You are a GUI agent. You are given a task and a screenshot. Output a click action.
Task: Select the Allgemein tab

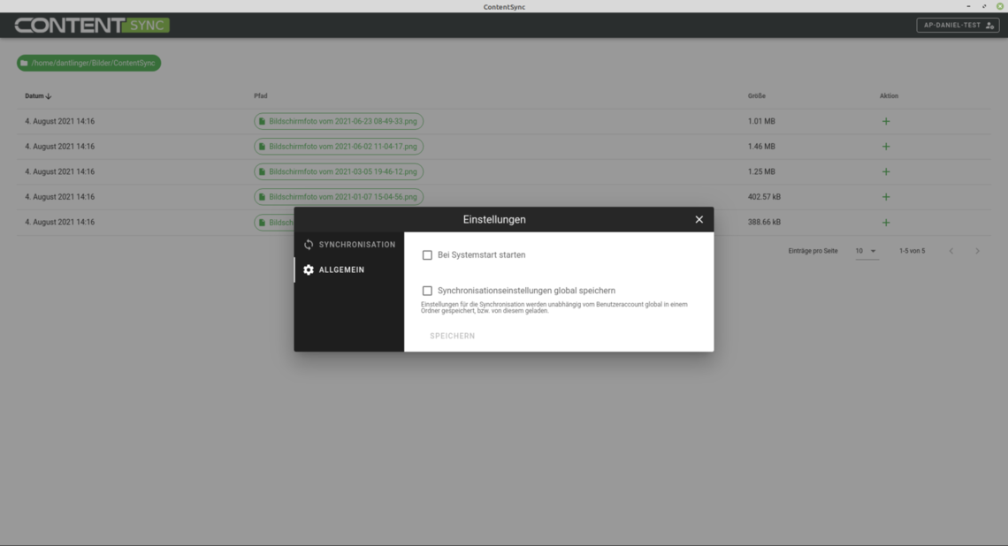[342, 269]
